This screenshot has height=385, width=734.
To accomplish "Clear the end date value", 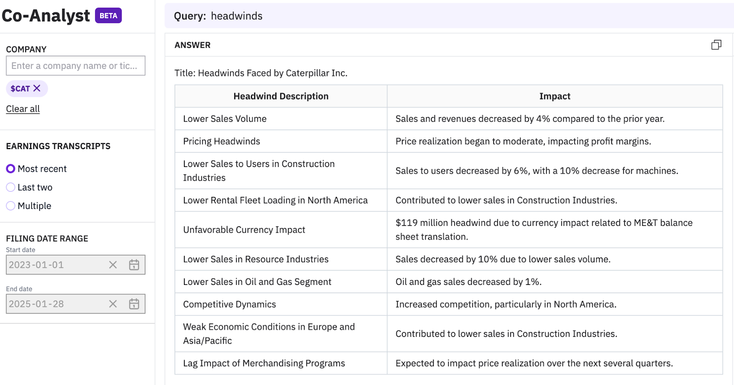I will click(x=113, y=304).
